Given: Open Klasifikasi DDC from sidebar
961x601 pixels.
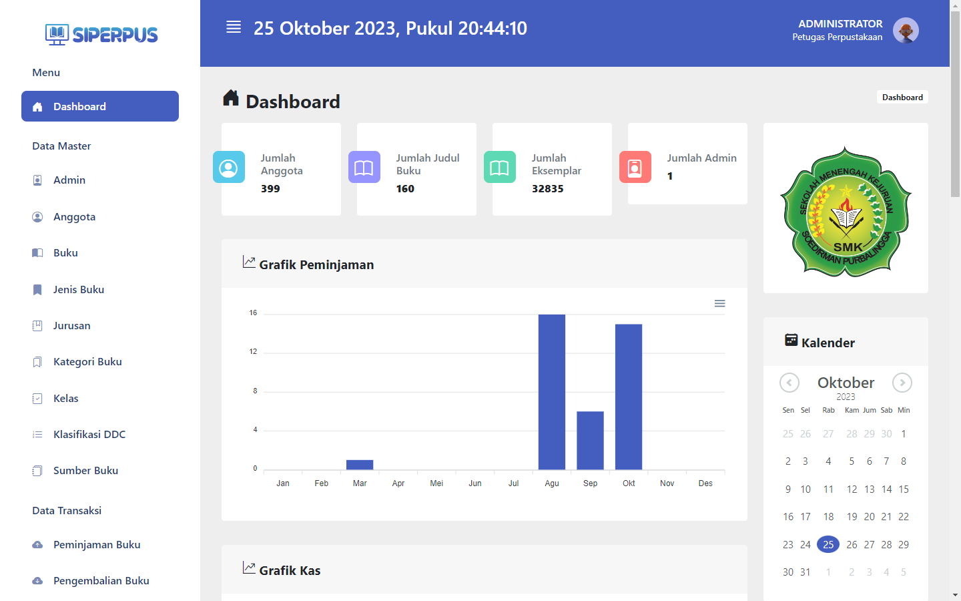Looking at the screenshot, I should click(x=89, y=435).
